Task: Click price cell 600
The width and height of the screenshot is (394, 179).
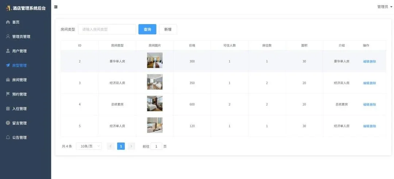Action: [x=192, y=105]
